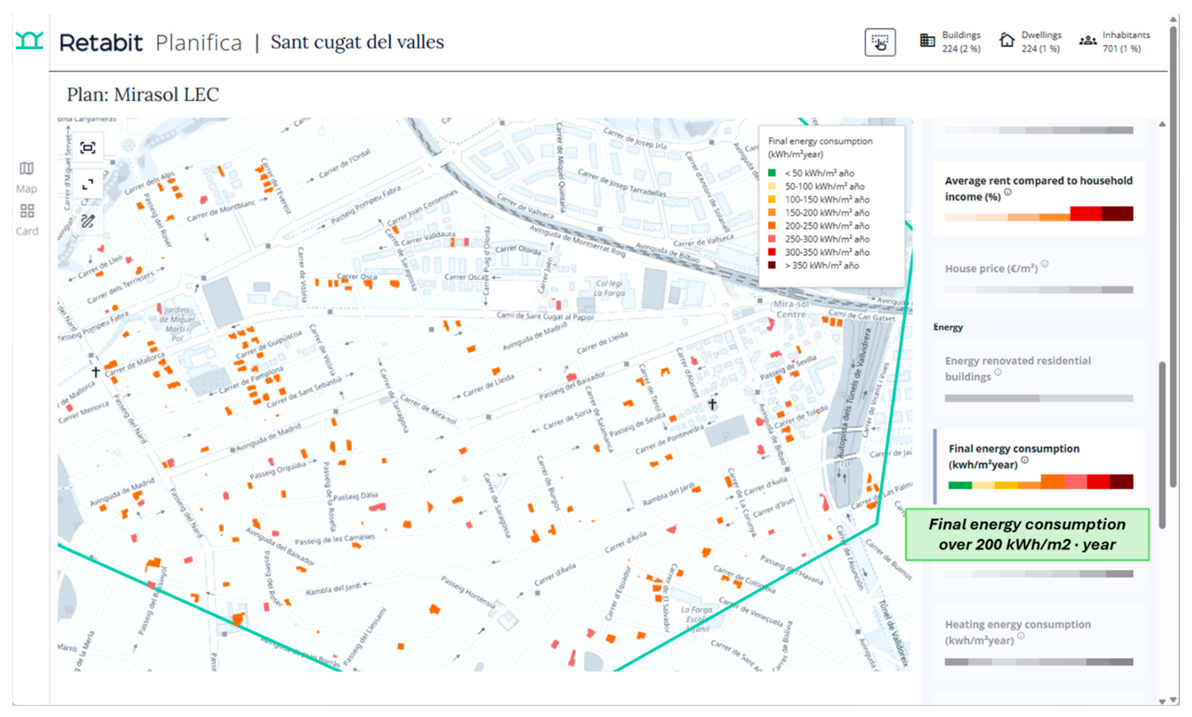
Task: Click the Dwellings house icon
Action: [x=1006, y=41]
